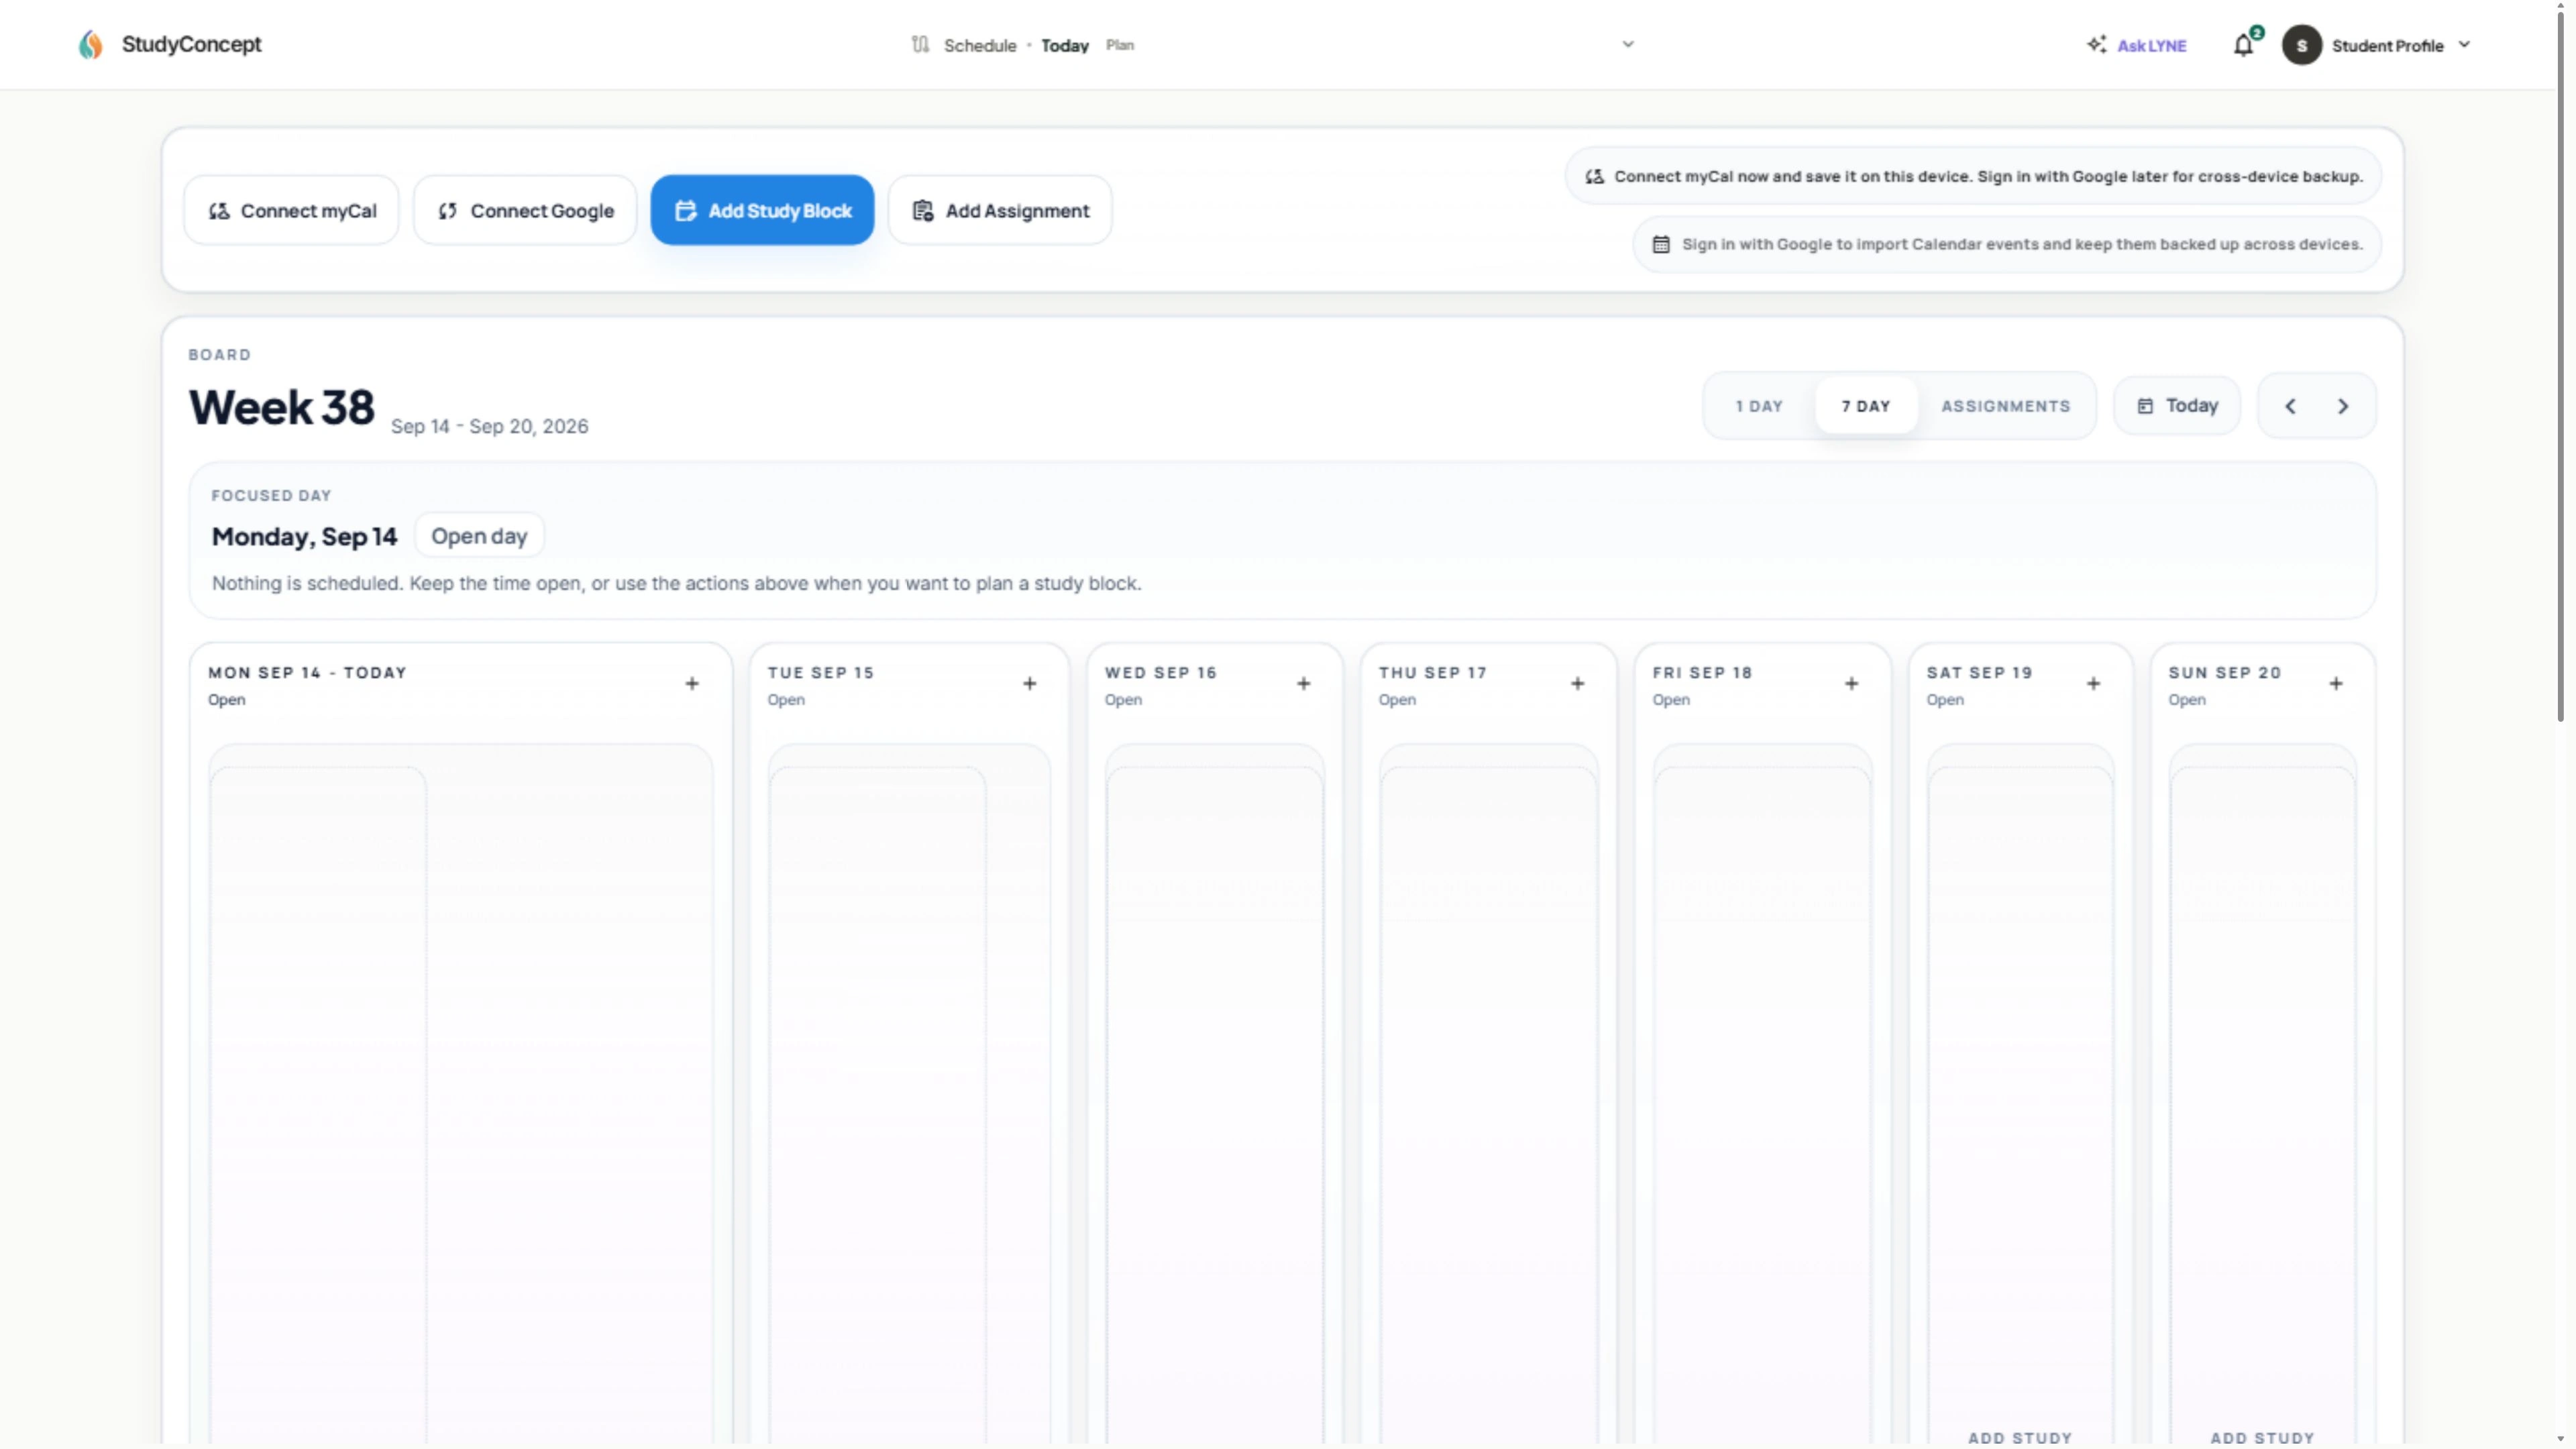Click the Week 38 heading

click(282, 408)
